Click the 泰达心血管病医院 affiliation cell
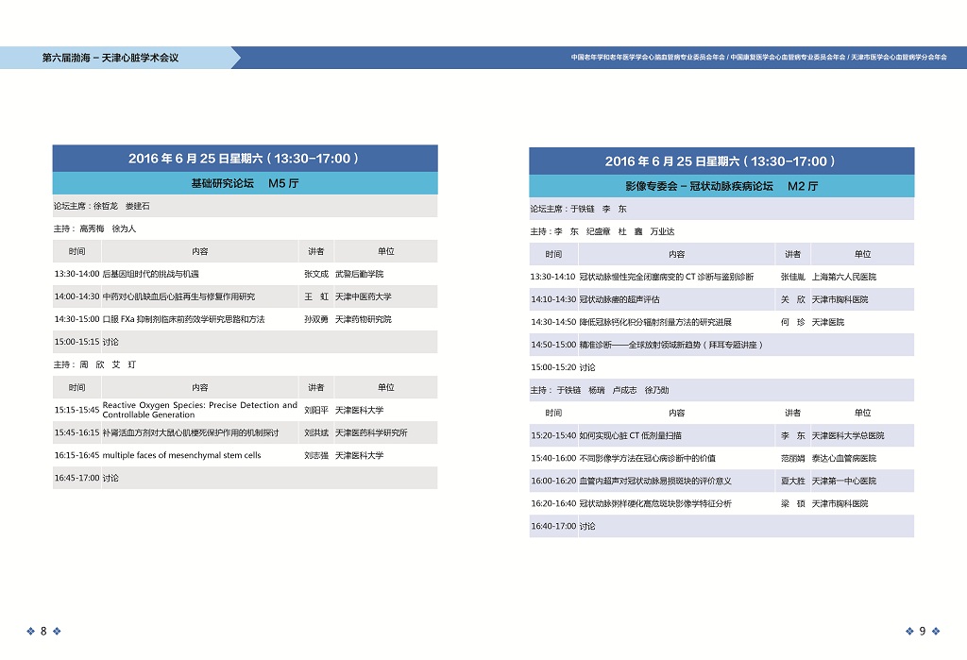967x660 pixels. (x=843, y=458)
